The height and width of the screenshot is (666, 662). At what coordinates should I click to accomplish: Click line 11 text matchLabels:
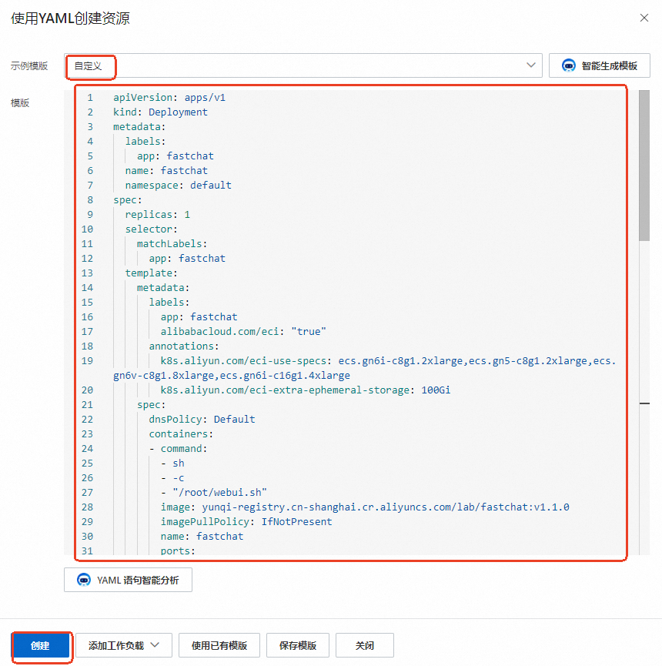[x=172, y=244]
